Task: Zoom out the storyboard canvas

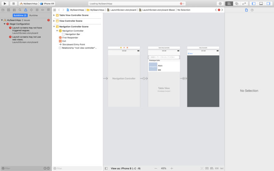Action: tap(156, 168)
